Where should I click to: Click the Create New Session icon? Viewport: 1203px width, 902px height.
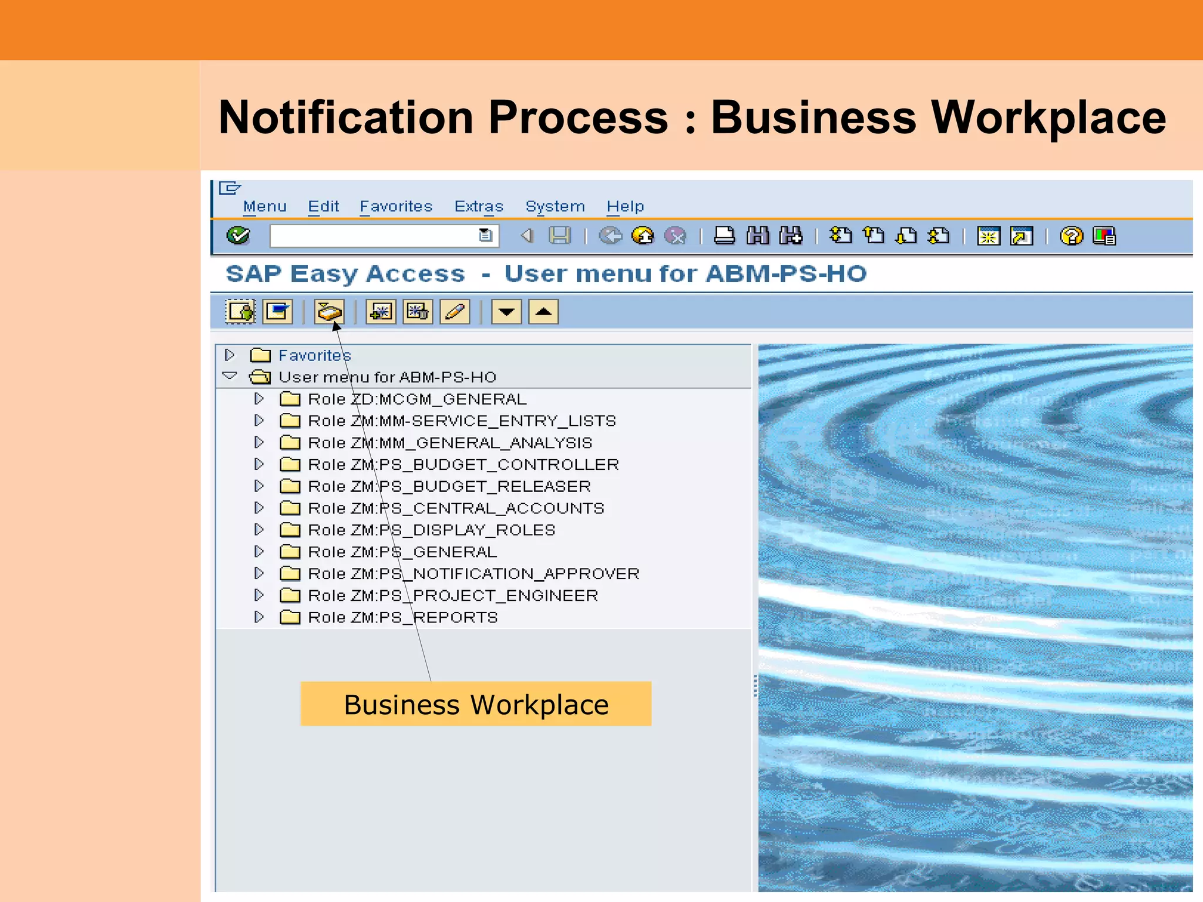click(x=989, y=236)
